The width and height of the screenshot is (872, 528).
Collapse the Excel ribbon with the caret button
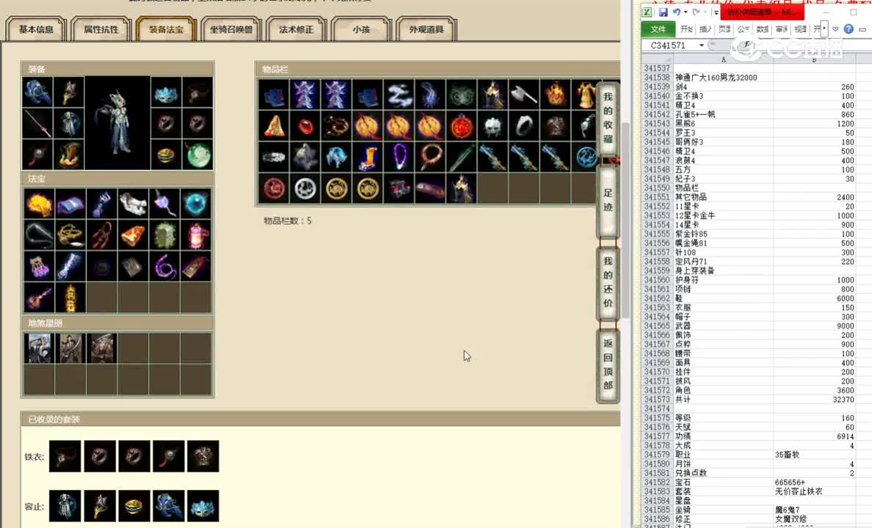[835, 29]
